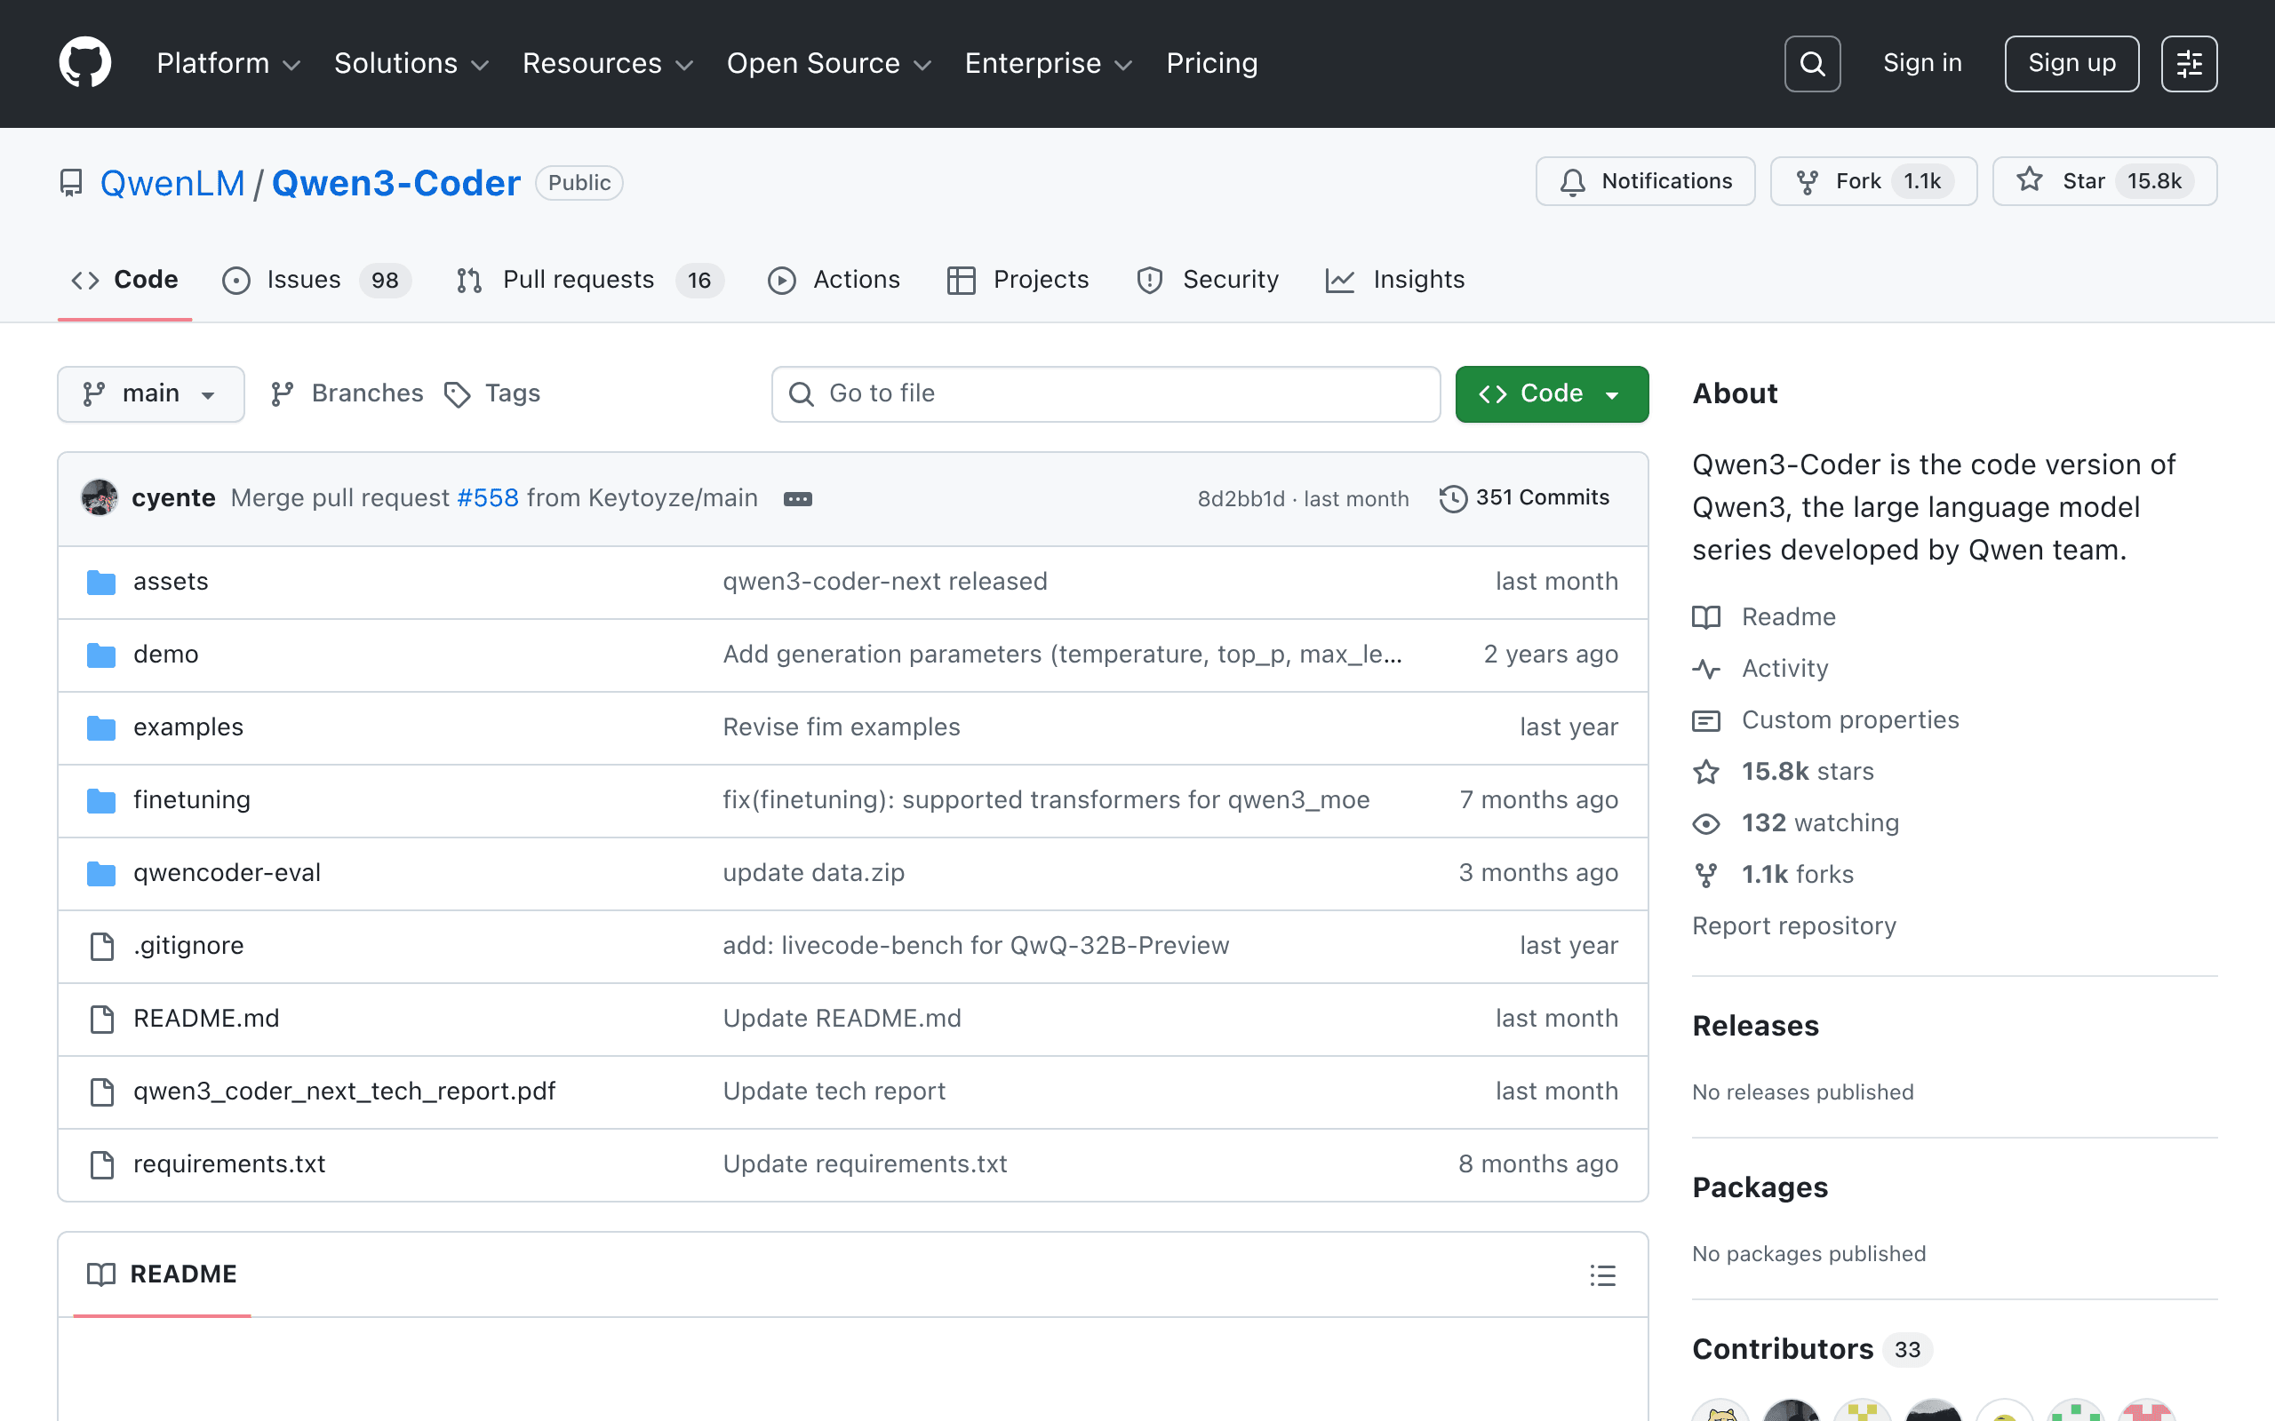Click the Tags label icon

point(458,394)
